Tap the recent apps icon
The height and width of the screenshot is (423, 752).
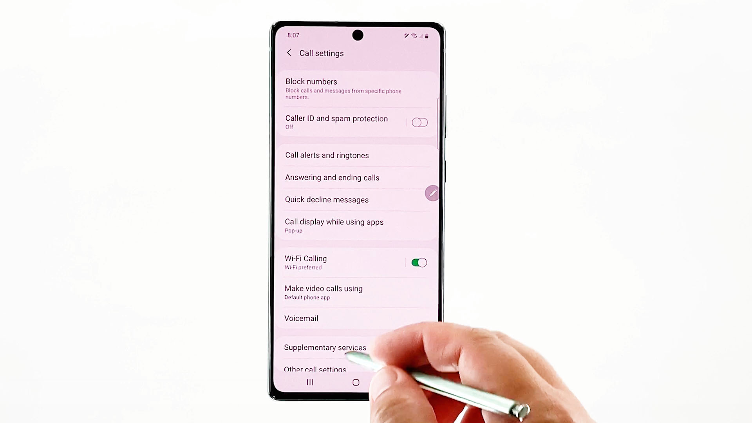pos(309,382)
